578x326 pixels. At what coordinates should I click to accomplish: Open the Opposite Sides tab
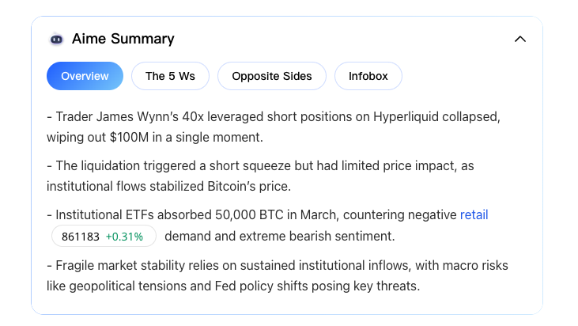pos(271,76)
